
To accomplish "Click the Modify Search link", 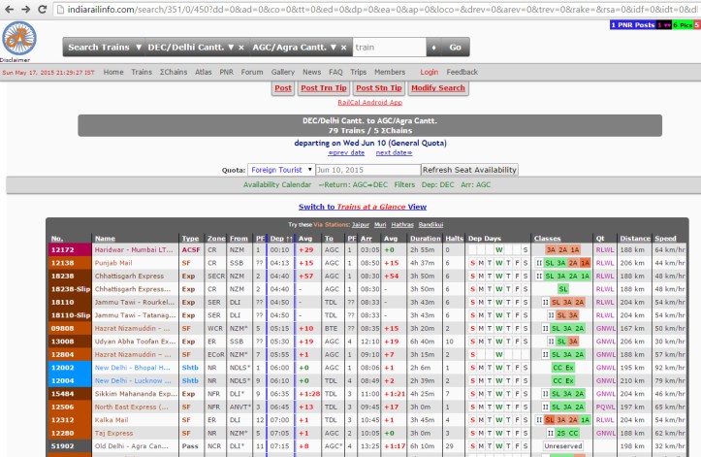I will (x=437, y=88).
